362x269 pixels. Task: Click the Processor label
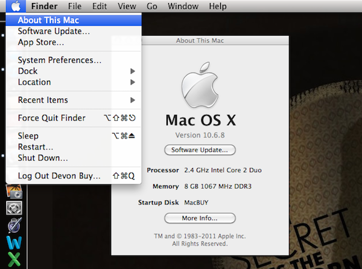click(x=163, y=170)
